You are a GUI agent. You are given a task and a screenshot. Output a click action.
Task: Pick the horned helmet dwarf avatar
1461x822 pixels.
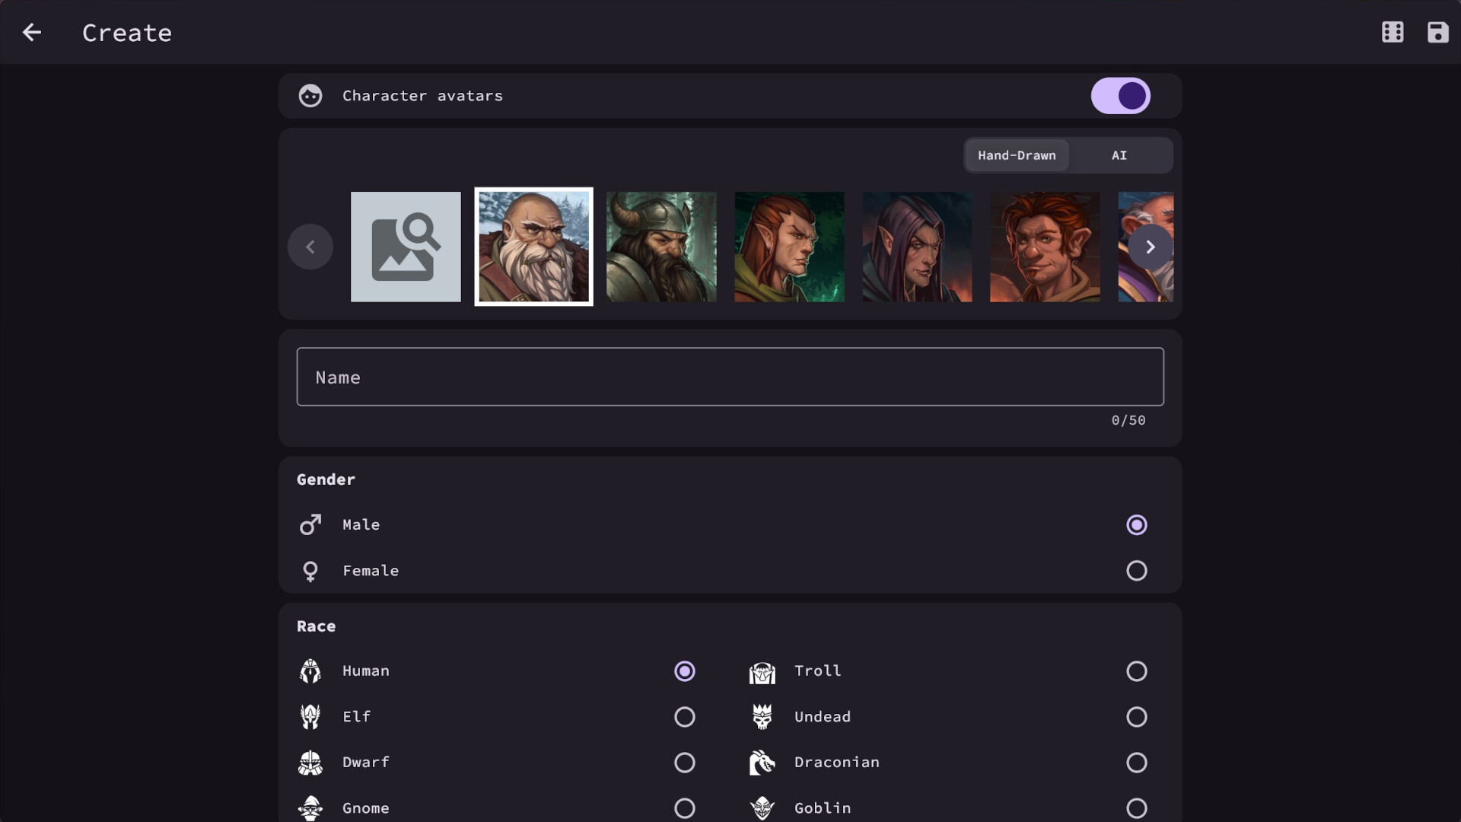coord(661,247)
